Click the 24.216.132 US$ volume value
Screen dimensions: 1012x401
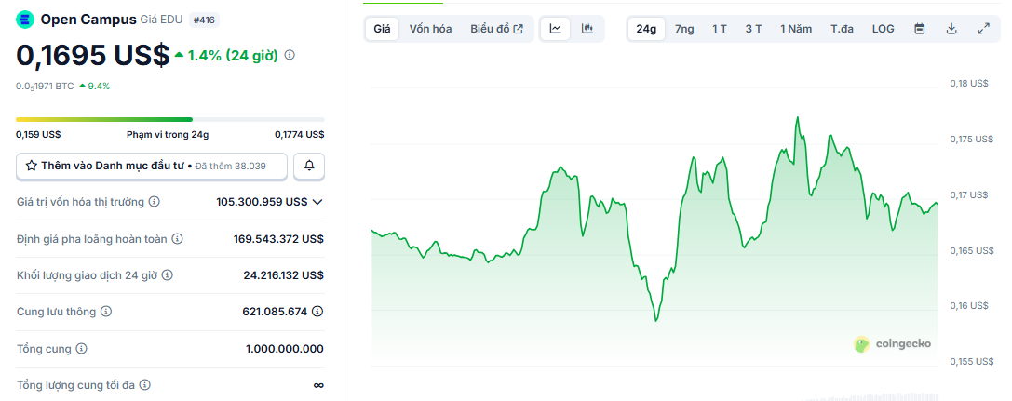pyautogui.click(x=283, y=275)
